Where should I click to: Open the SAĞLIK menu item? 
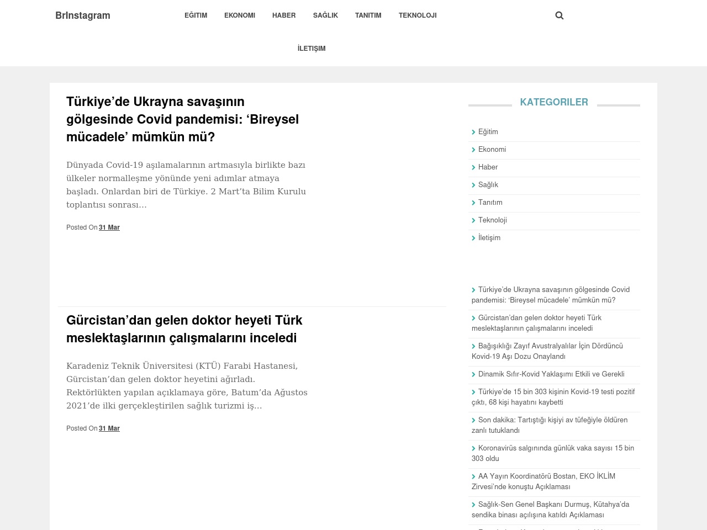tap(325, 15)
